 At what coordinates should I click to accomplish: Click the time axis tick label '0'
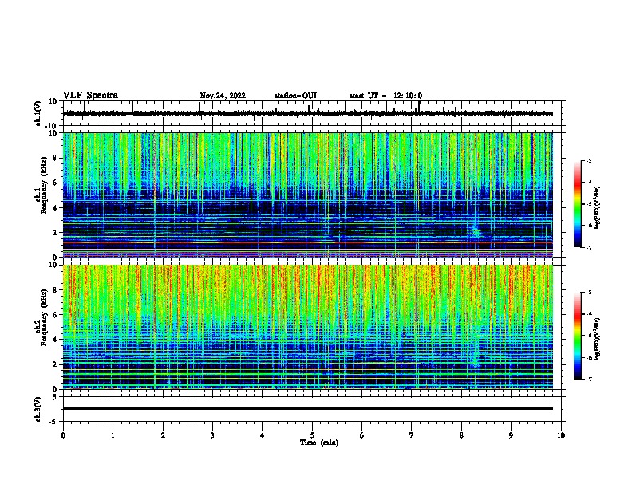pyautogui.click(x=63, y=435)
